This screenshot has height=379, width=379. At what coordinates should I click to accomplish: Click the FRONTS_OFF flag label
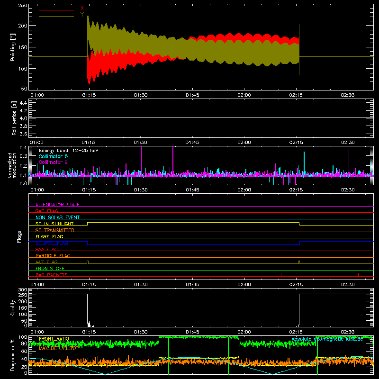[50, 269]
